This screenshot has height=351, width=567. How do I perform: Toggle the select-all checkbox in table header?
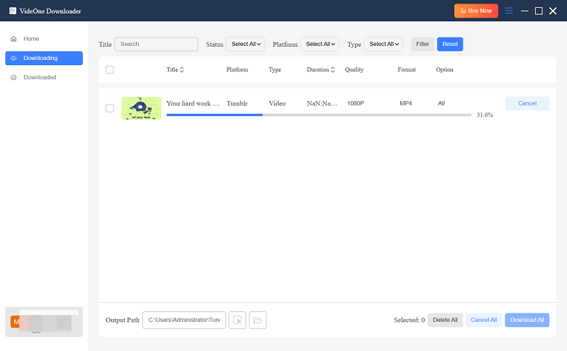coord(109,70)
